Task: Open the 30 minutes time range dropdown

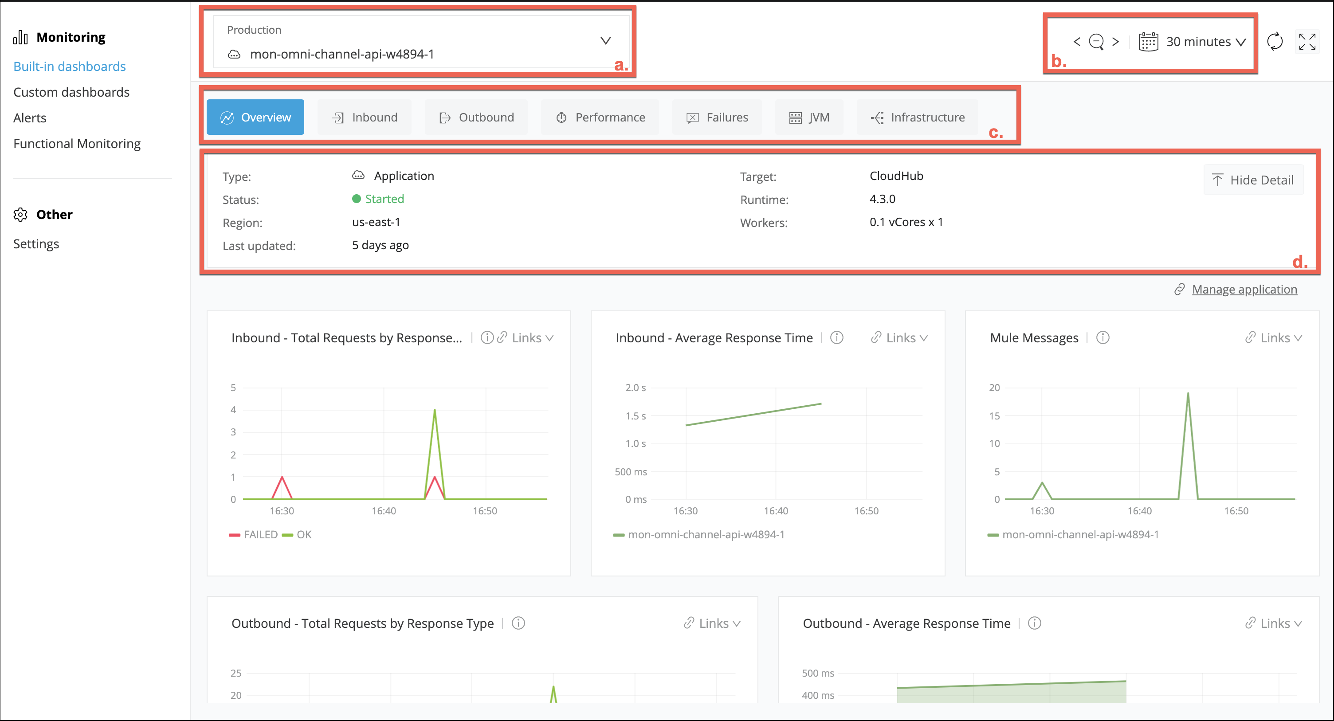Action: (x=1198, y=41)
